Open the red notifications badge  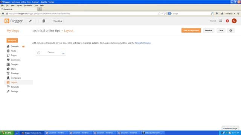pos(227,21)
